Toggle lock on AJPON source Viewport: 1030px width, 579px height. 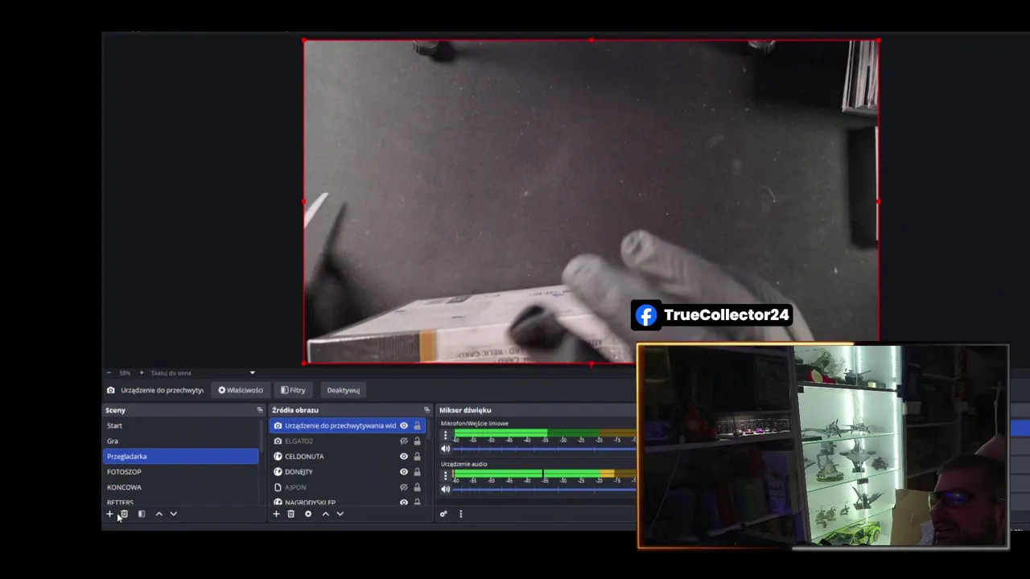point(417,487)
